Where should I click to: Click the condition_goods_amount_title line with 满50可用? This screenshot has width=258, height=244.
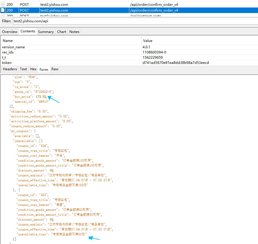pyautogui.click(x=59, y=215)
